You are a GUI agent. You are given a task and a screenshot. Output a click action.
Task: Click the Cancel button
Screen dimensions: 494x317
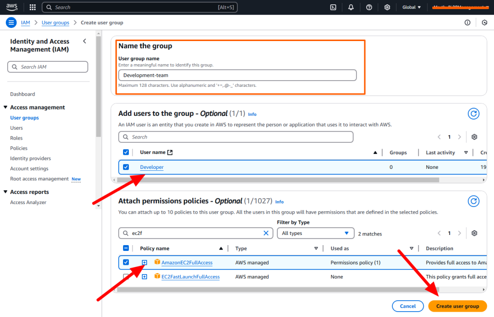408,306
